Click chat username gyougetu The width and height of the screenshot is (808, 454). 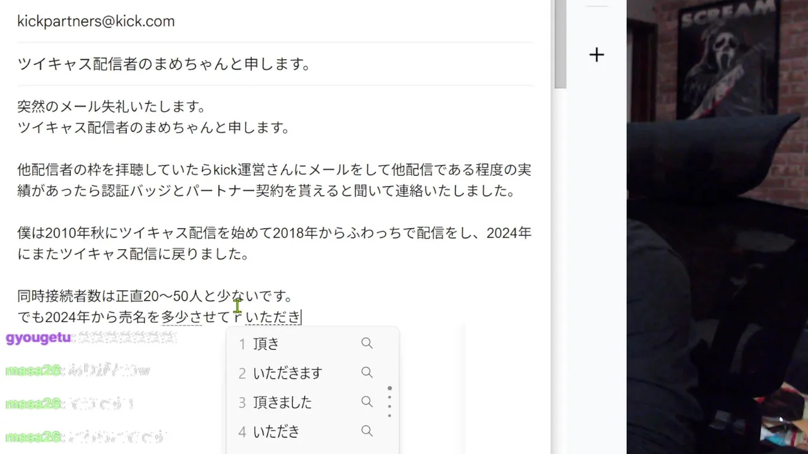(38, 338)
